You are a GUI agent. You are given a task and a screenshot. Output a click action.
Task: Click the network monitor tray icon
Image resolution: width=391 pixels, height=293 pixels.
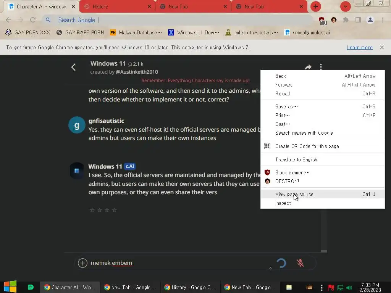tap(340, 288)
